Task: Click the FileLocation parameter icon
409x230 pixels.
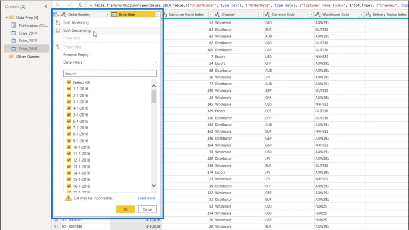Action: (14, 25)
